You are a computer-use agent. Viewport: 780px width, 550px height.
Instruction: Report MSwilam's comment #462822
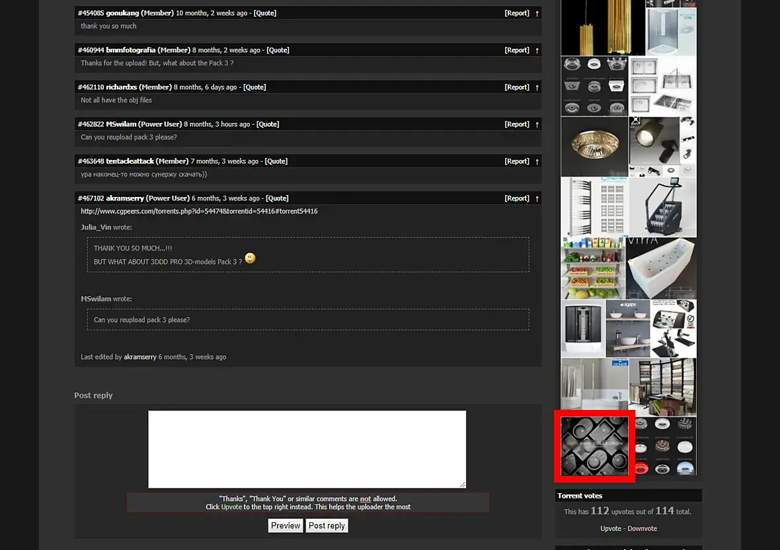tap(517, 124)
